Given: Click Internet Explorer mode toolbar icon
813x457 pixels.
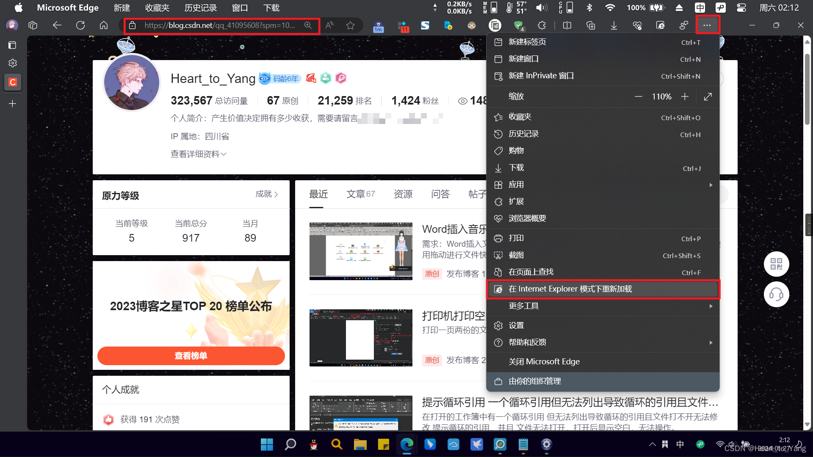Looking at the screenshot, I should coord(661,25).
